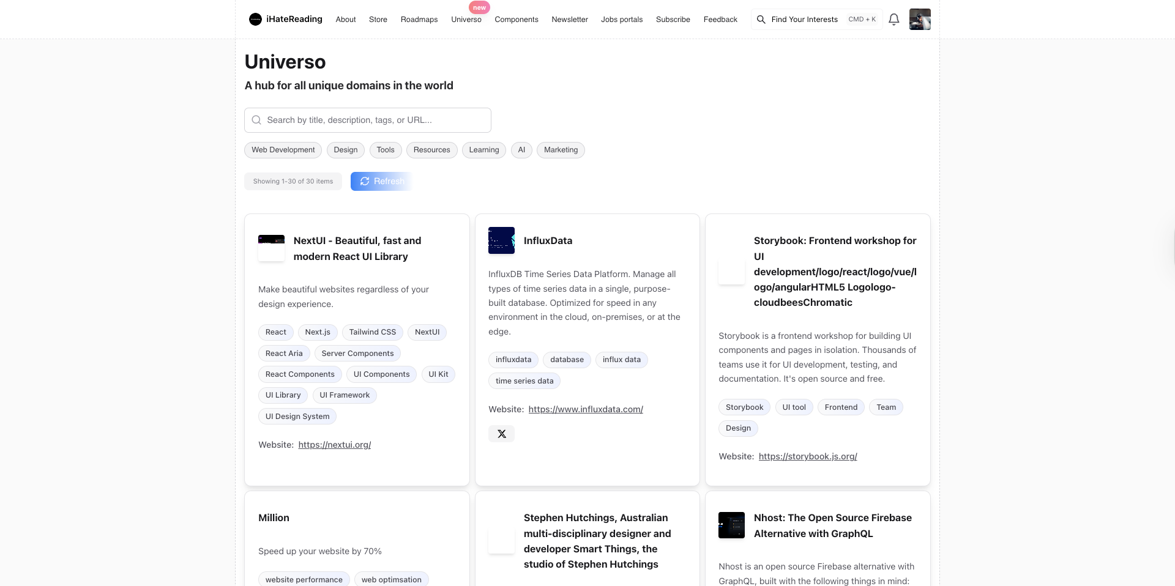Select the NextUI tag
The height and width of the screenshot is (586, 1175).
(427, 332)
